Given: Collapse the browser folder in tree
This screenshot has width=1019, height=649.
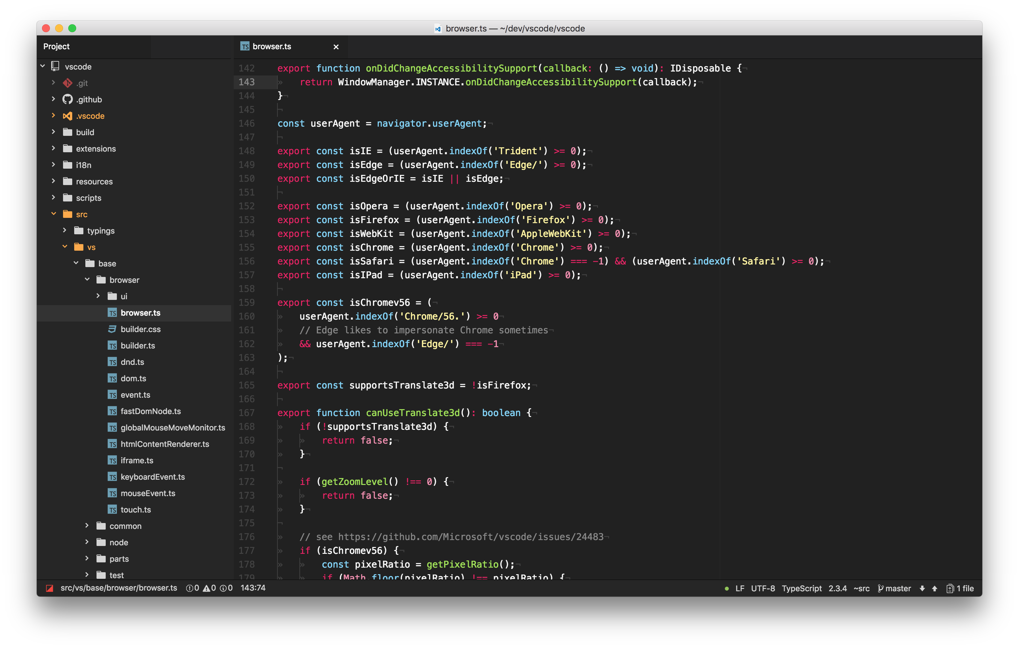Looking at the screenshot, I should pos(87,280).
